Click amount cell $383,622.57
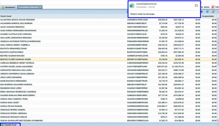This screenshot has height=126, width=219. [x=179, y=45]
